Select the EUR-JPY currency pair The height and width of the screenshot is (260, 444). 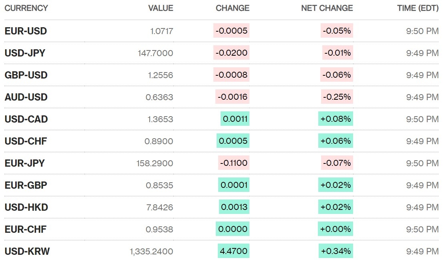24,163
